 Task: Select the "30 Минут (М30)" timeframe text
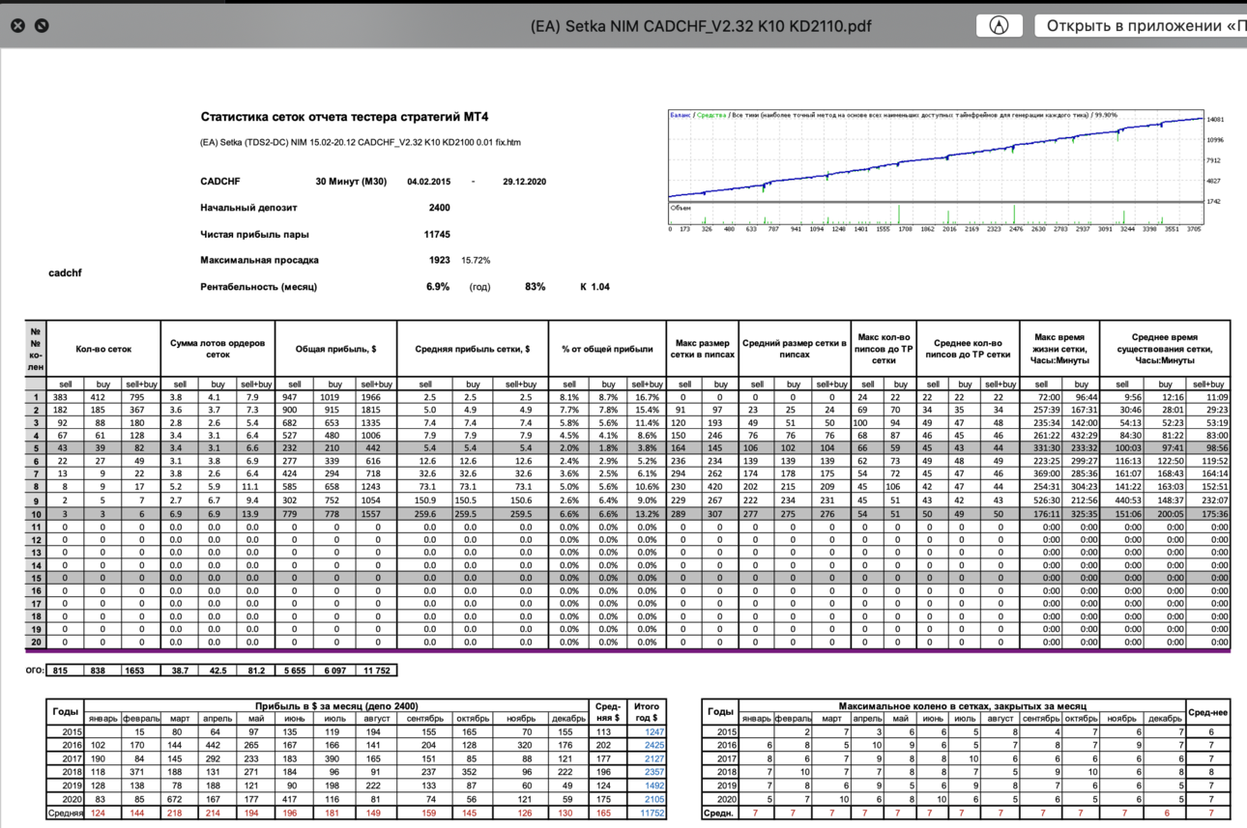(x=351, y=181)
